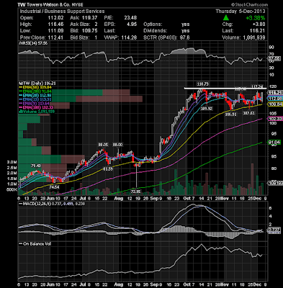Click the cyan 112.98 price axis tag
This screenshot has height=288, width=283.
275,99
